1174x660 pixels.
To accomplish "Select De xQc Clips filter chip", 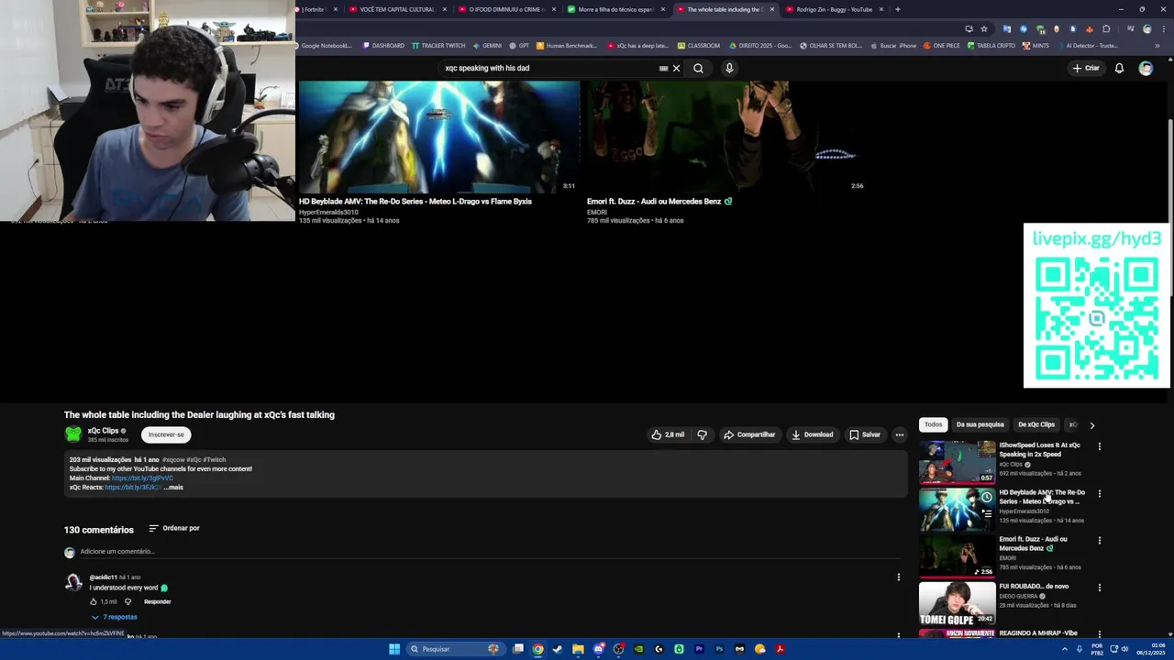I will pyautogui.click(x=1036, y=424).
